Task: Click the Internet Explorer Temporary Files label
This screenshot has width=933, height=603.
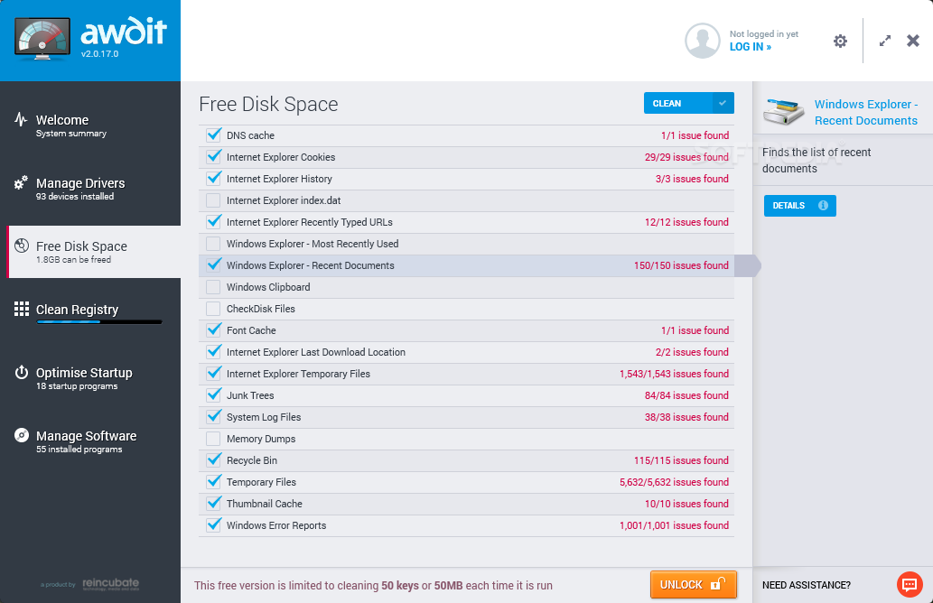Action: pyautogui.click(x=298, y=374)
